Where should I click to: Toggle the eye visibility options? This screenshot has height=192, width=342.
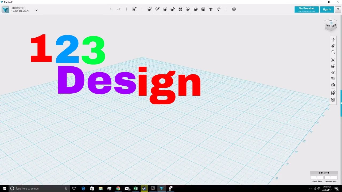coord(333,73)
